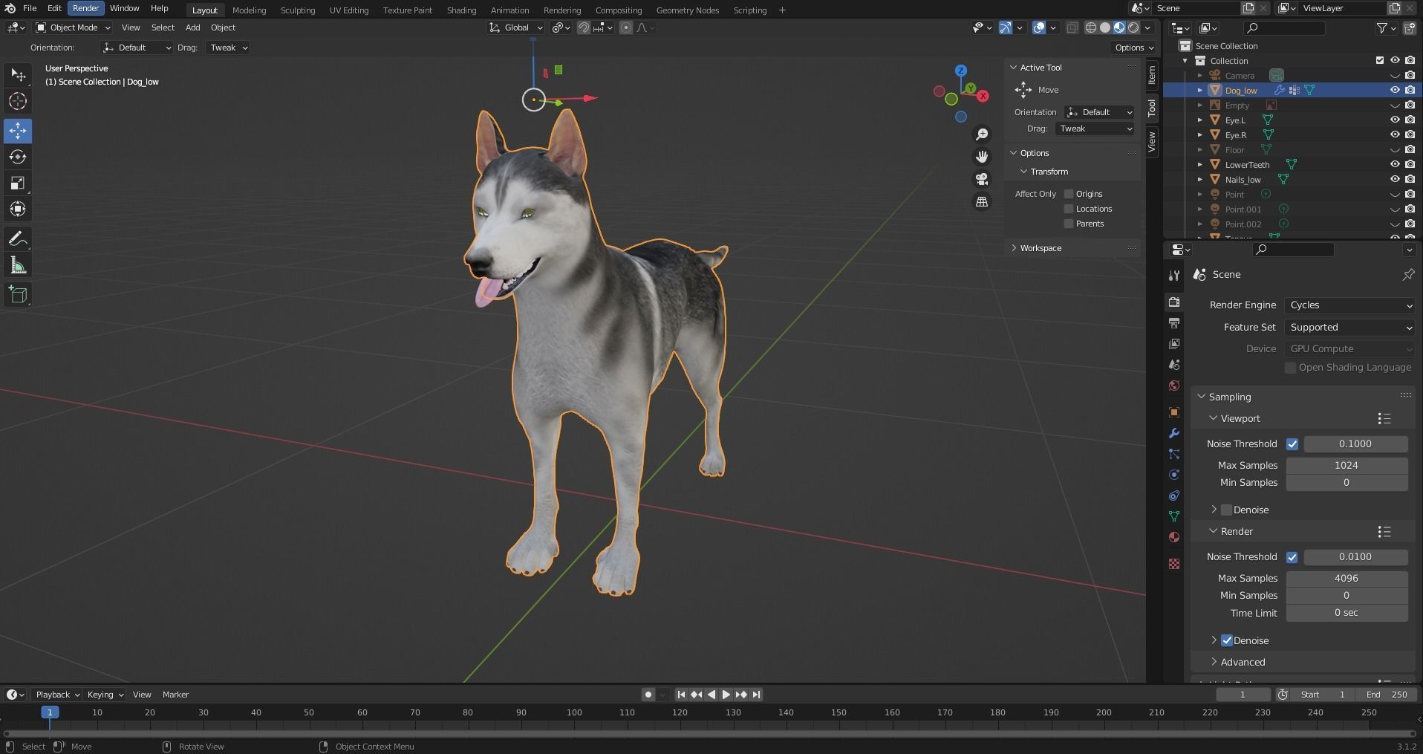Select the Measure tool
This screenshot has height=754, width=1423.
pos(18,265)
